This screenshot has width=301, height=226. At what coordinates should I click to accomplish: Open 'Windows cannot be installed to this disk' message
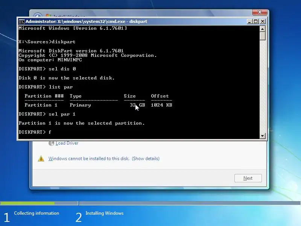[89, 159]
